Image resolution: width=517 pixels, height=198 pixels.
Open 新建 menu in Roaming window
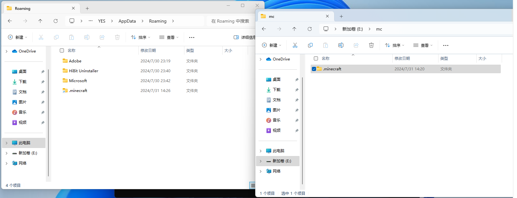pyautogui.click(x=17, y=37)
